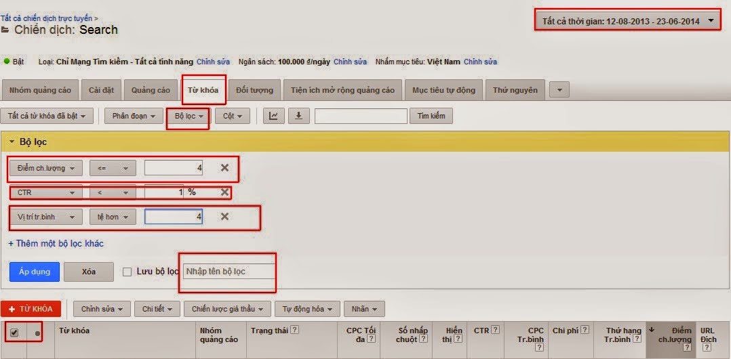Open the Chi tiết dropdown

pos(157,309)
